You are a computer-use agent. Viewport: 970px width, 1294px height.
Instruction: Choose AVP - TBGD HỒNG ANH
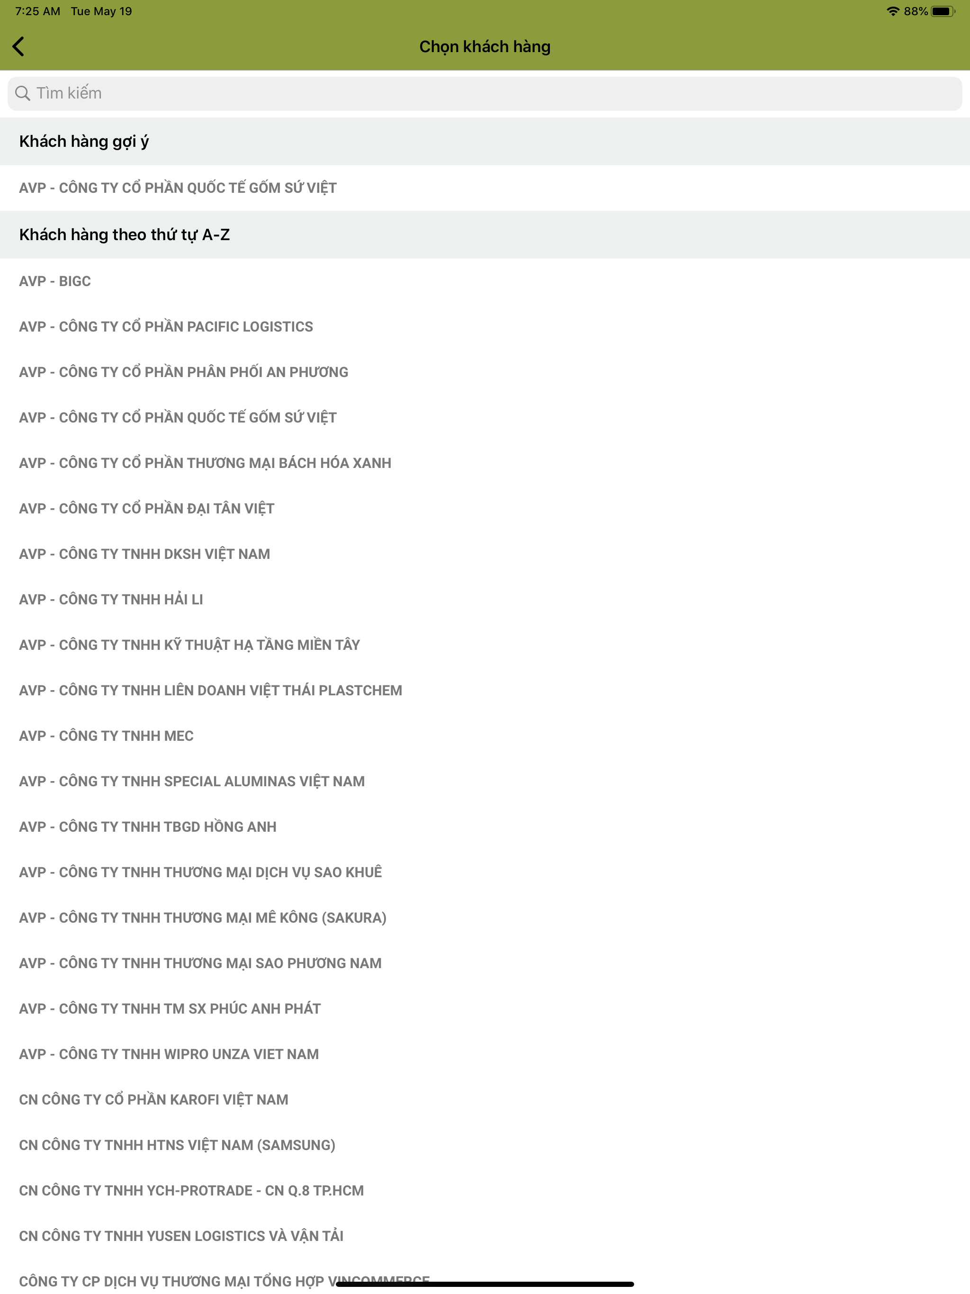coord(485,827)
